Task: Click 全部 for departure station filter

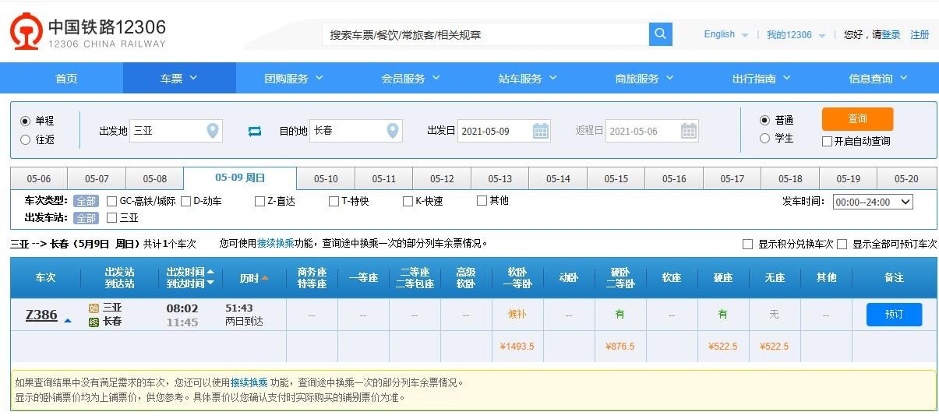Action: 86,218
